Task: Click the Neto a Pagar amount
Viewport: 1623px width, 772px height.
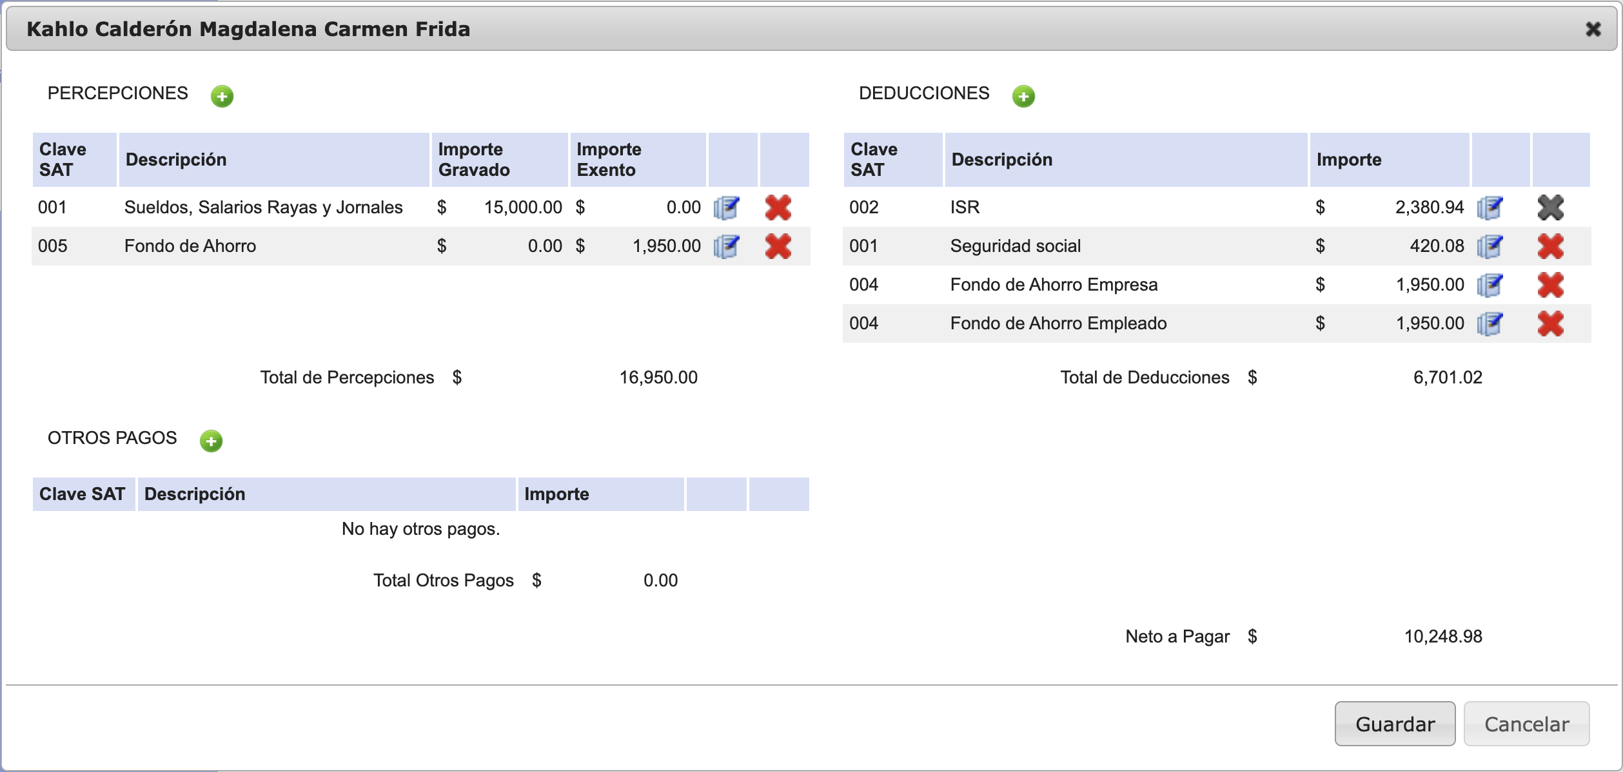Action: pyautogui.click(x=1443, y=637)
